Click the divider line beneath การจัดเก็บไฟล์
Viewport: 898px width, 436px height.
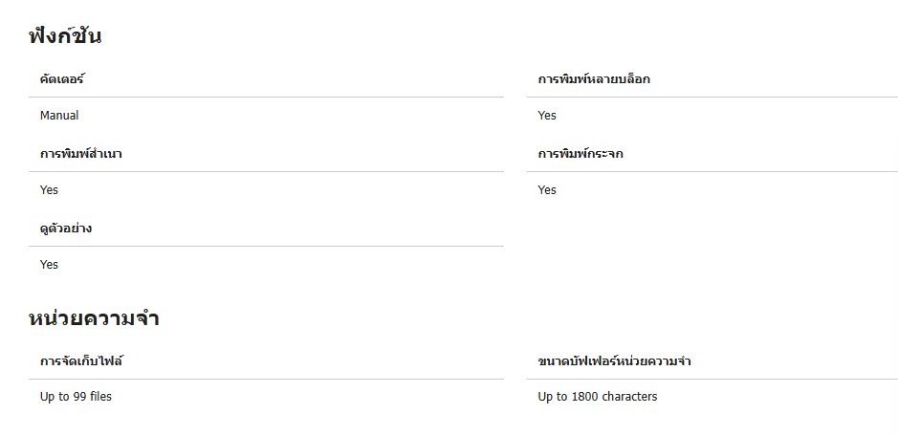[x=266, y=379]
